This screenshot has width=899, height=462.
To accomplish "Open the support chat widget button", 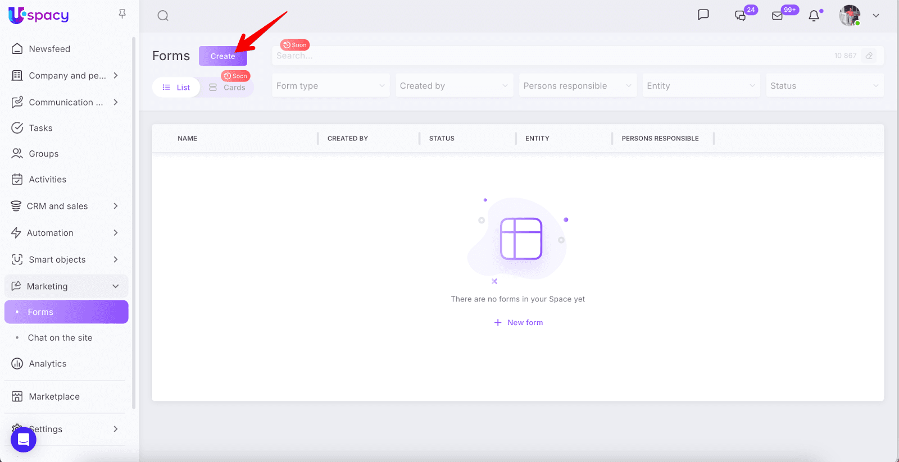I will (x=24, y=439).
